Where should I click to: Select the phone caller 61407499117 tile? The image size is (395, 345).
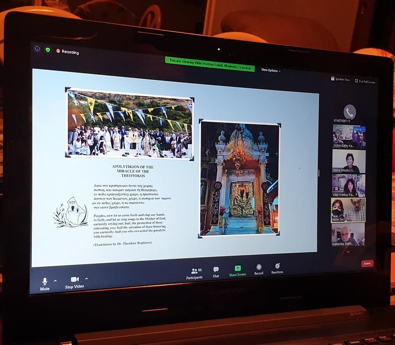pyautogui.click(x=349, y=113)
